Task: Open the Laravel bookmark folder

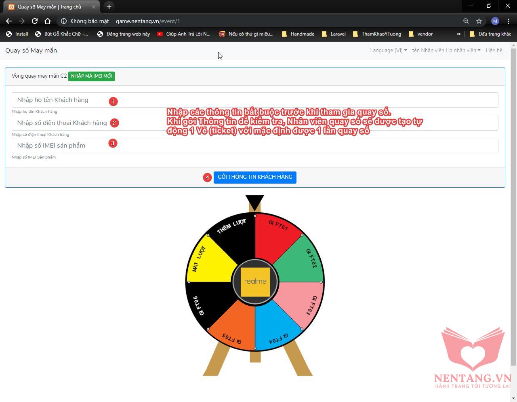Action: 334,34
